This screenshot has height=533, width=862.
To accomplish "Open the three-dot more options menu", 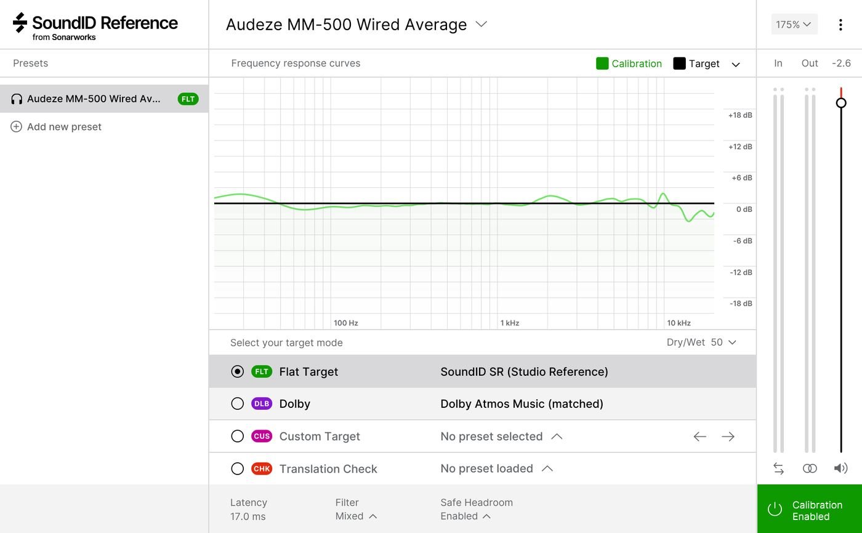I will click(840, 25).
